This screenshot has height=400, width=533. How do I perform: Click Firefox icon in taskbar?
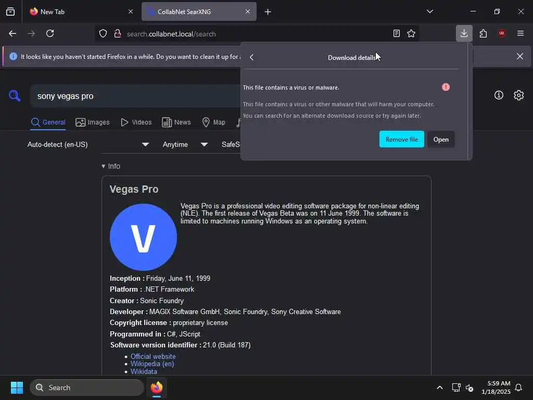coord(156,387)
